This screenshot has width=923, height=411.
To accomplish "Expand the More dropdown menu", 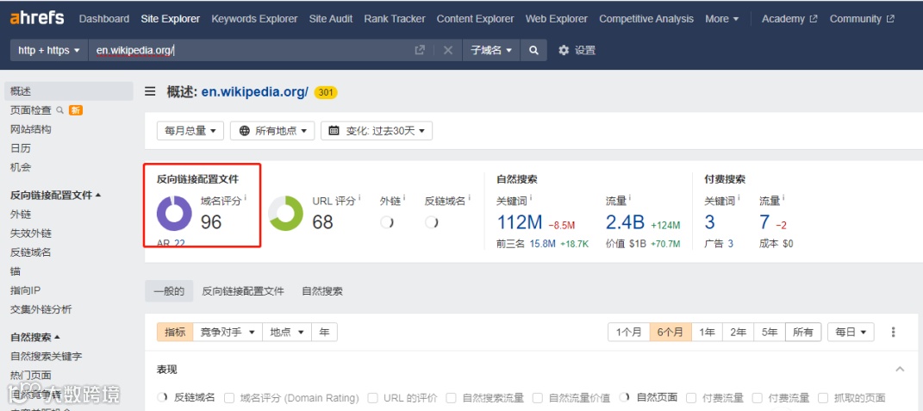I will (x=721, y=19).
